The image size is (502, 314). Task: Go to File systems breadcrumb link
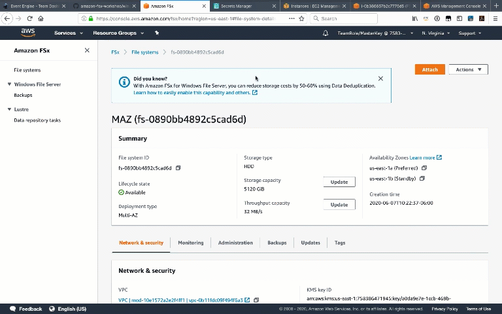coord(144,52)
